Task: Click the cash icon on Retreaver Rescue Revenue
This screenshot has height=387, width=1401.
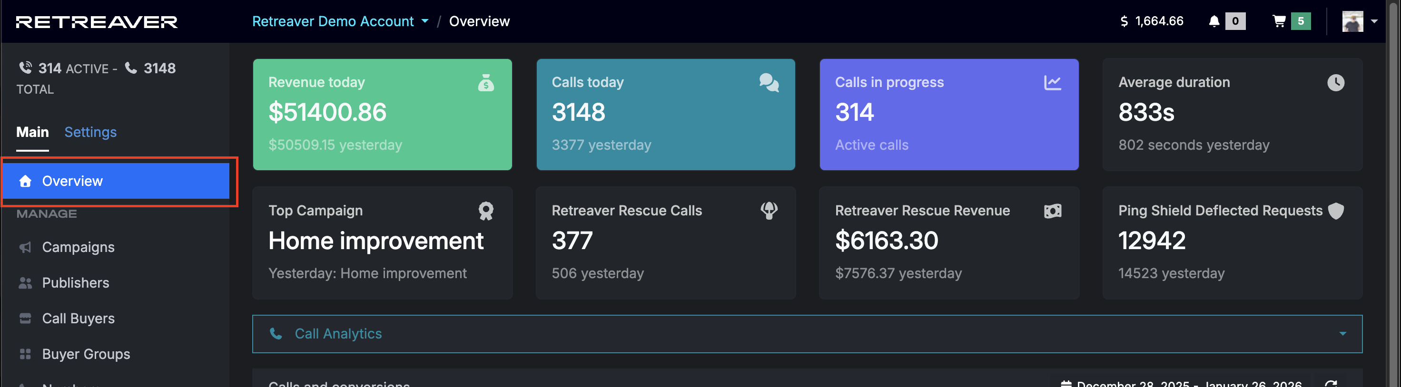Action: (x=1052, y=211)
